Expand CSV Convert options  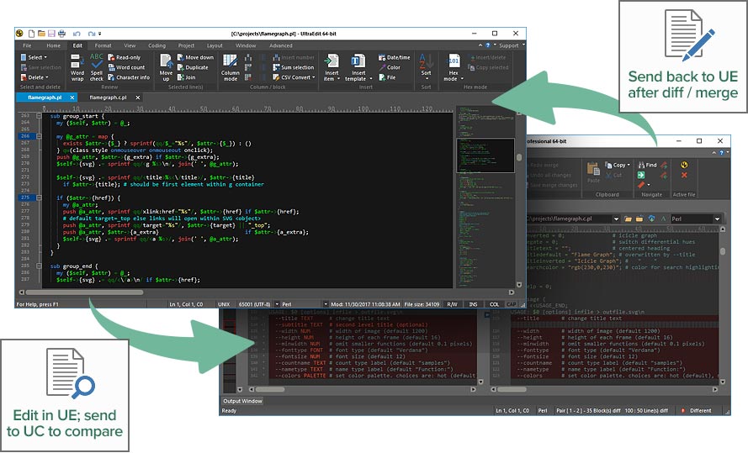[x=294, y=77]
